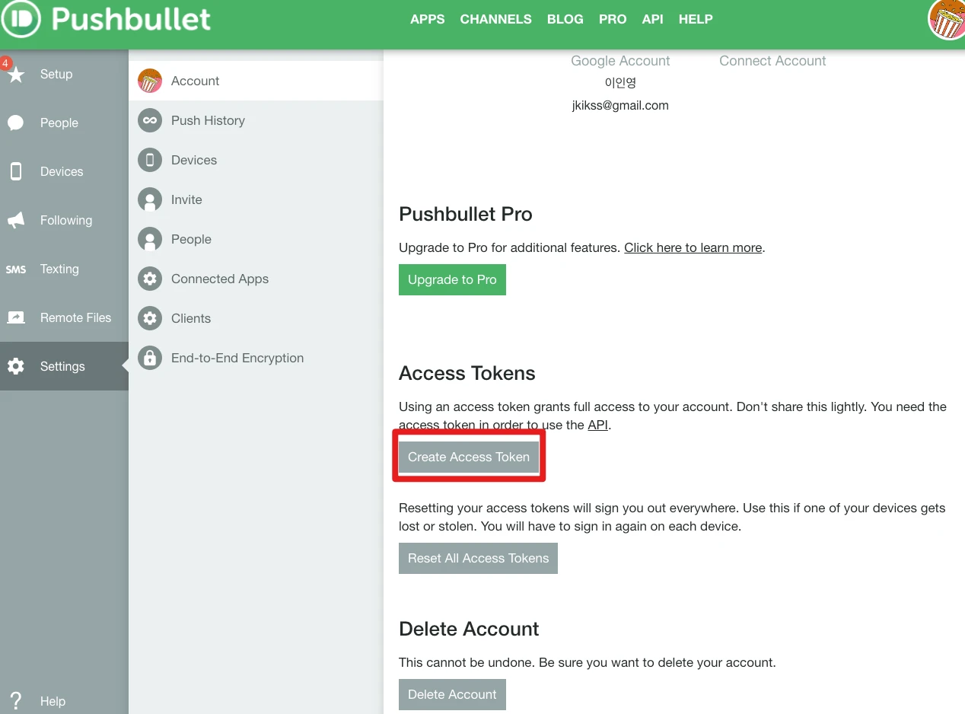Select the Connected Apps settings label

click(220, 279)
